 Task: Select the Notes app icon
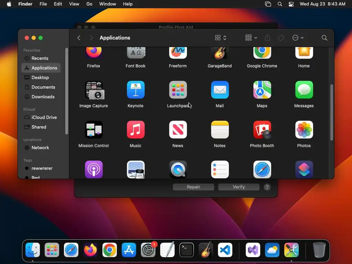[x=220, y=130]
